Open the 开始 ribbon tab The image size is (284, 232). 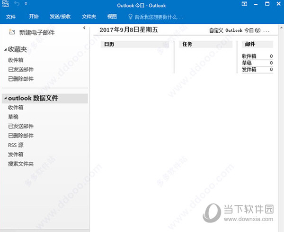34,17
